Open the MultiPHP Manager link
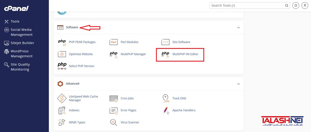This screenshot has height=132, width=311. coord(133,54)
